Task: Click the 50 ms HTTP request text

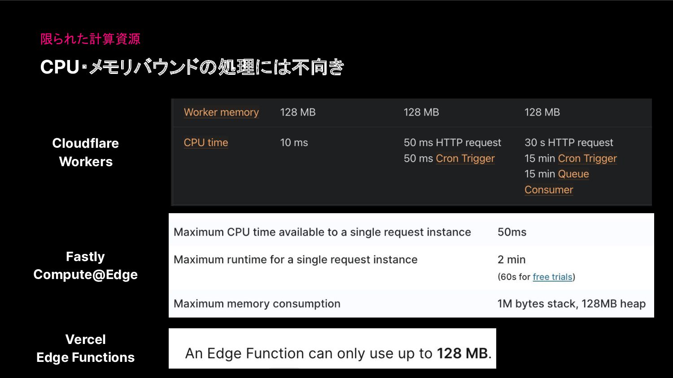Action: click(x=452, y=143)
